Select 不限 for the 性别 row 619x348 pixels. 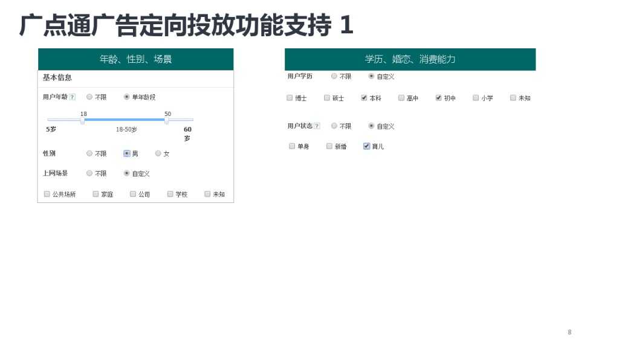click(89, 153)
